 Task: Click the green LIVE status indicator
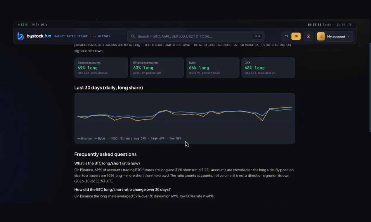[x=23, y=25]
